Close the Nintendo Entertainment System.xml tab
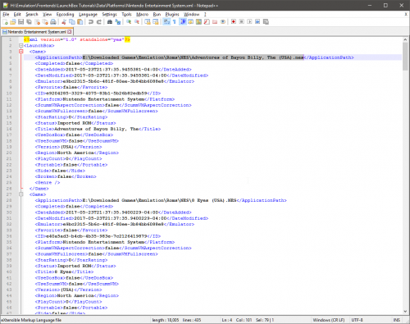The height and width of the screenshot is (324, 410). 70,32
